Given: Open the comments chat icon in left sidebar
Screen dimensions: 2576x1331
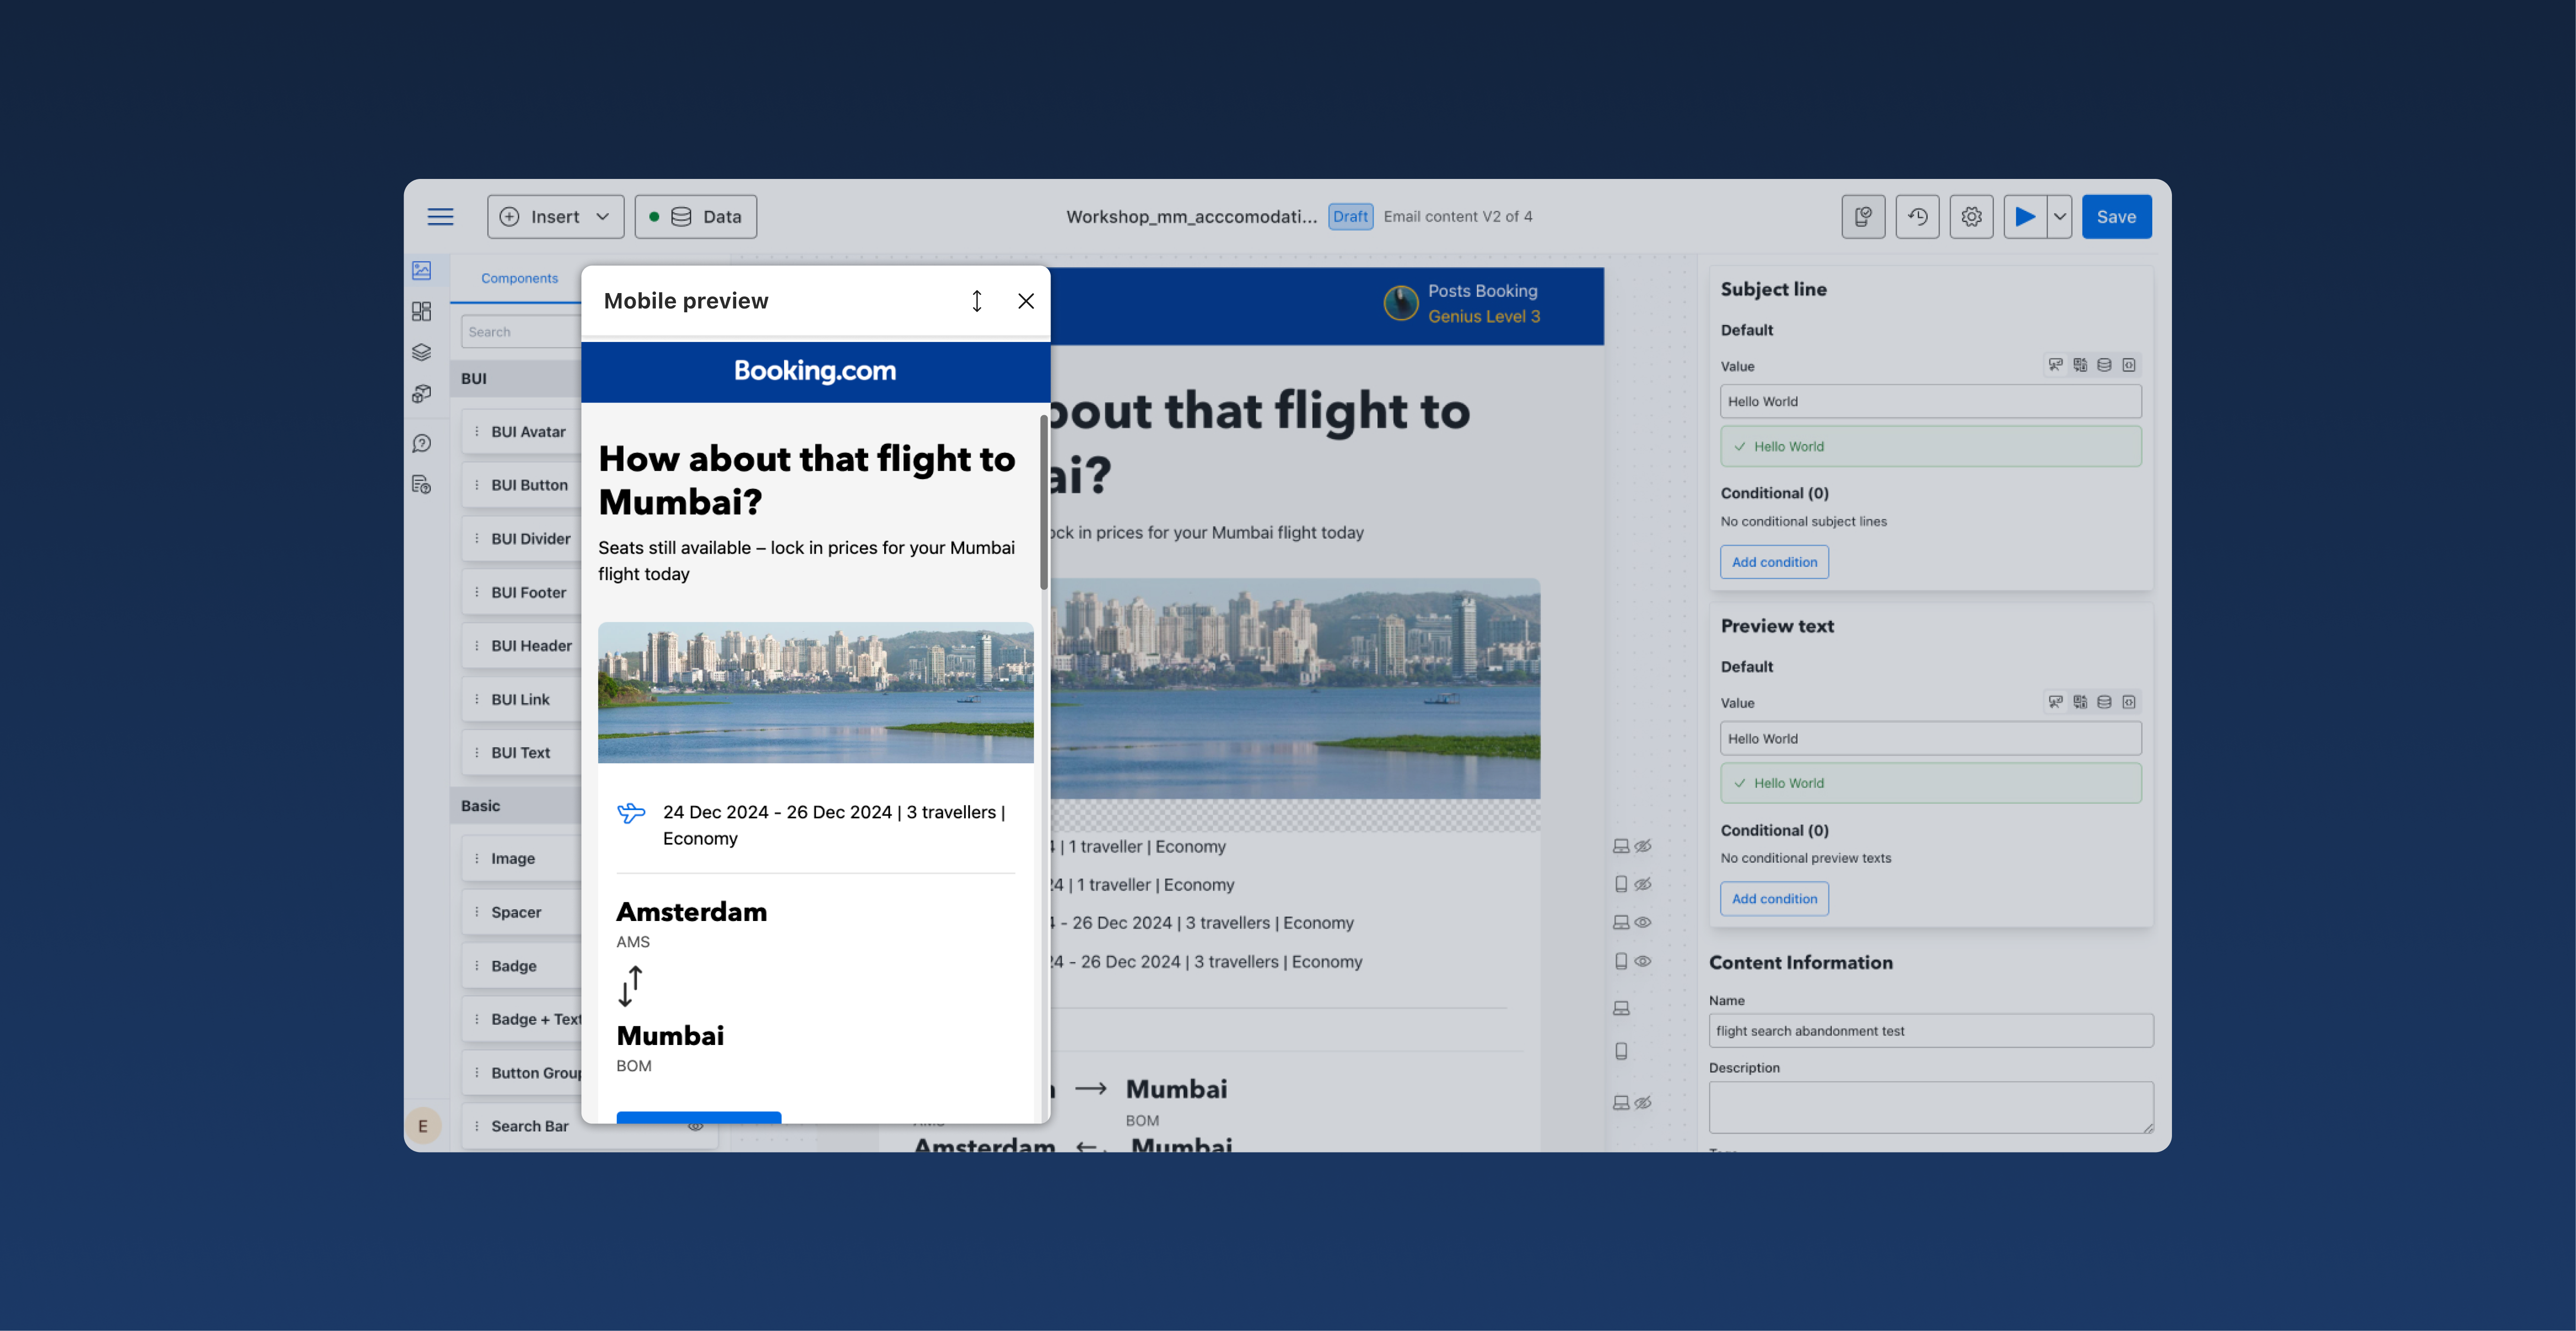Looking at the screenshot, I should pyautogui.click(x=421, y=443).
